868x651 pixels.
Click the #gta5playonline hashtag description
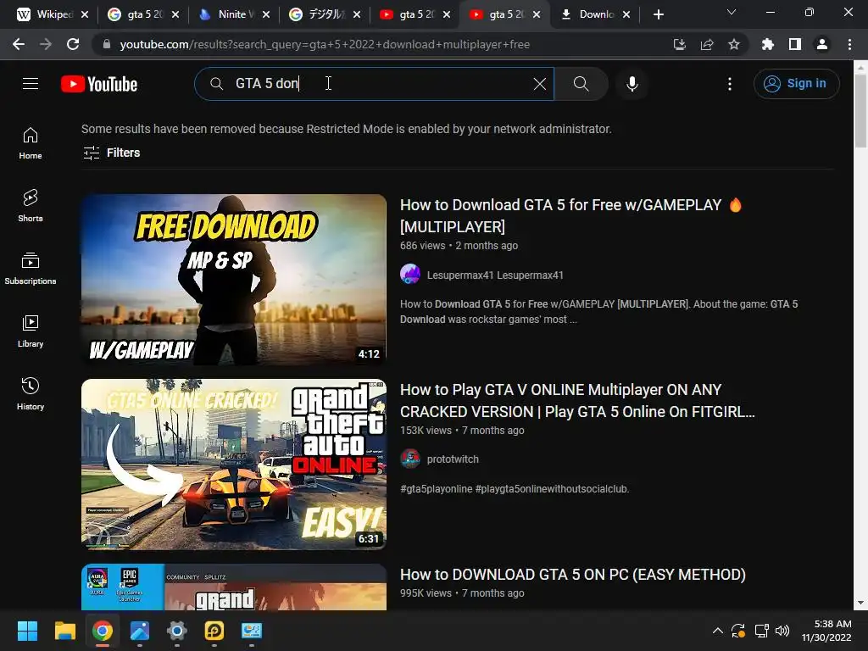(x=515, y=489)
